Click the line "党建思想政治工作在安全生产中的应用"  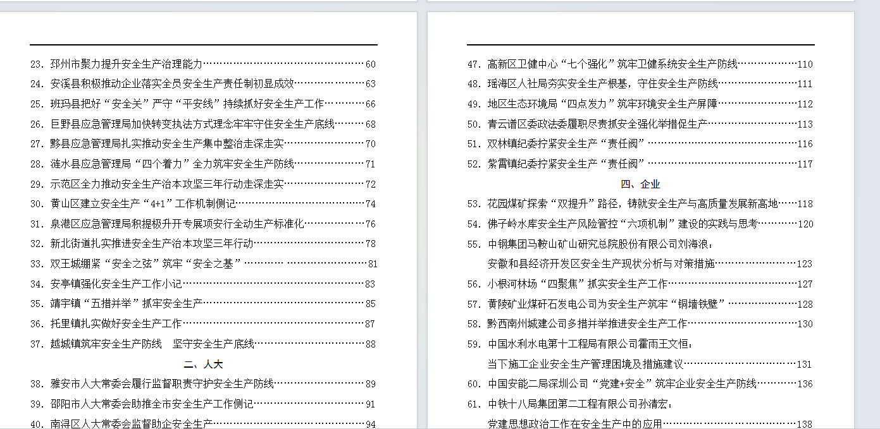pyautogui.click(x=650, y=424)
